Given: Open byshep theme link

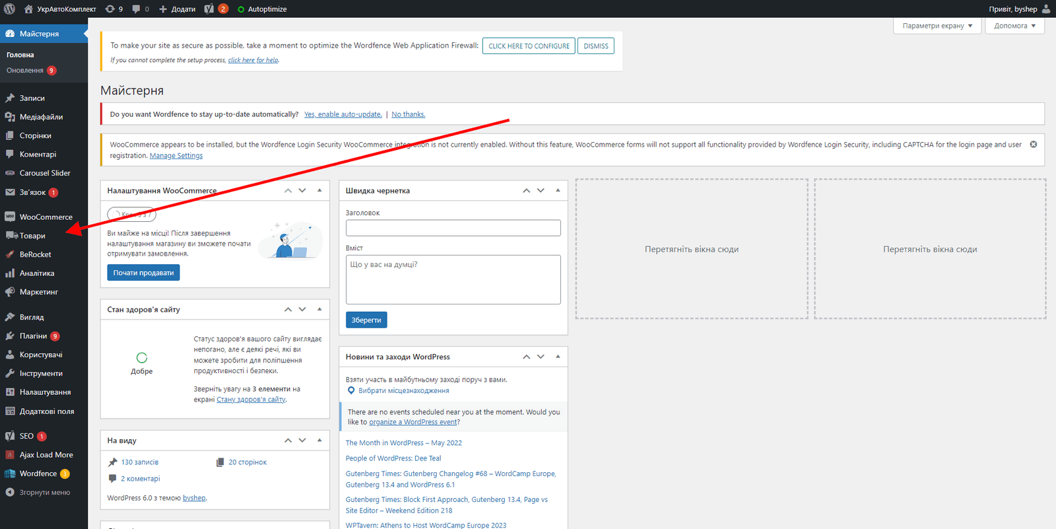Looking at the screenshot, I should 194,498.
